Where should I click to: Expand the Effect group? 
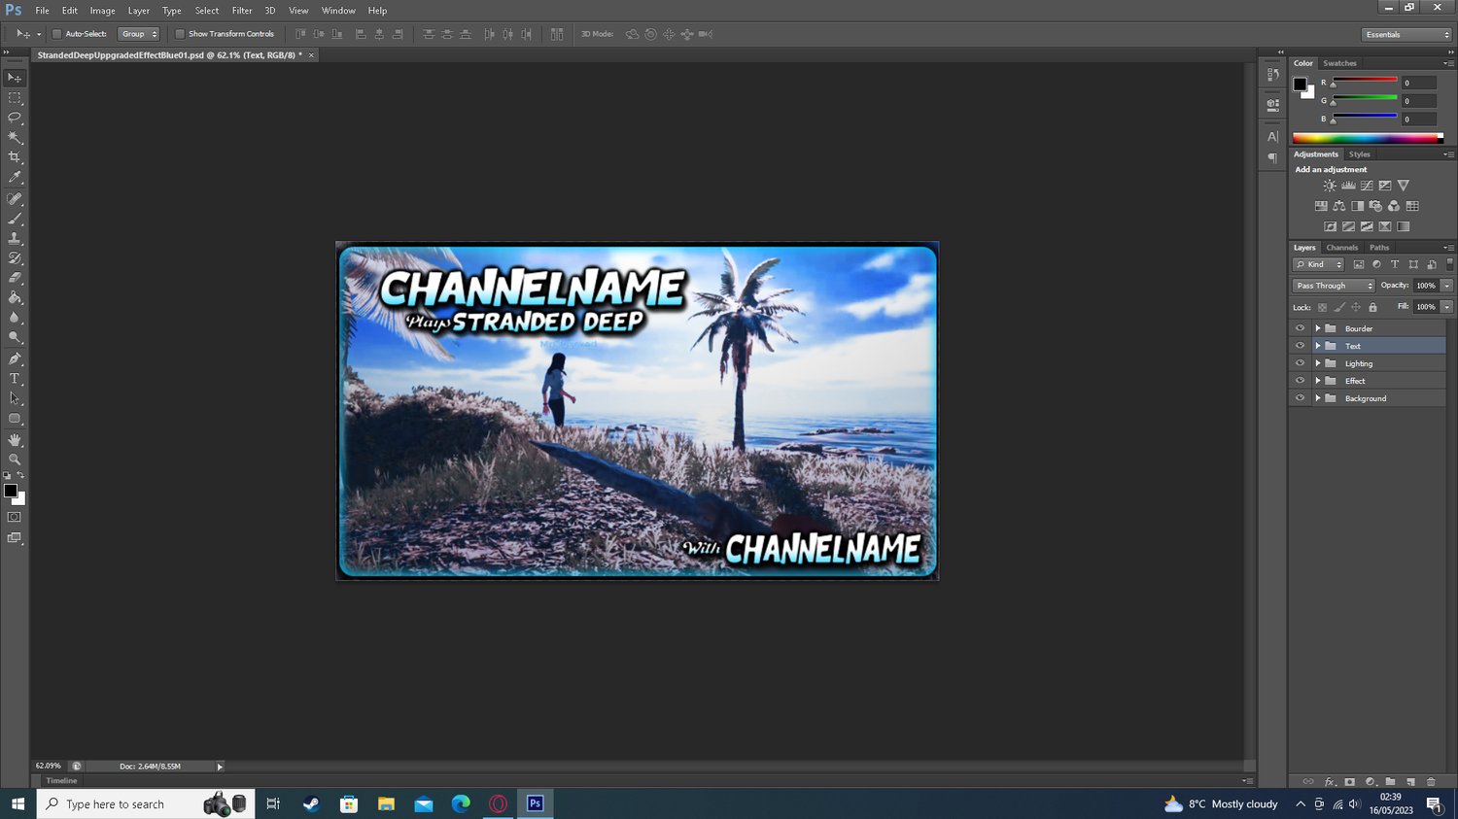pos(1318,381)
